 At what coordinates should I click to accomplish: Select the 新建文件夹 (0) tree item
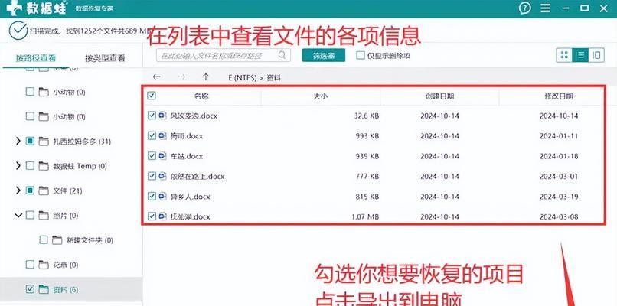(90, 240)
